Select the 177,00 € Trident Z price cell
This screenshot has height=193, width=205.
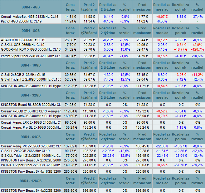point(70,156)
